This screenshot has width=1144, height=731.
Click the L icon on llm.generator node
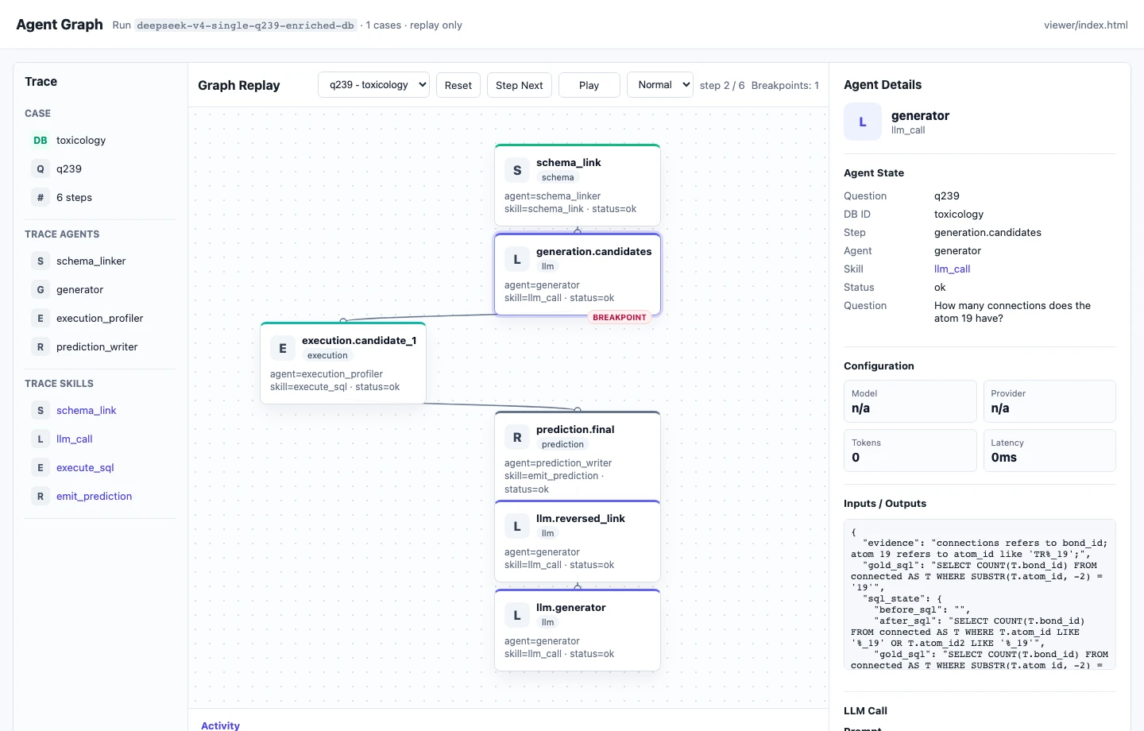(517, 615)
